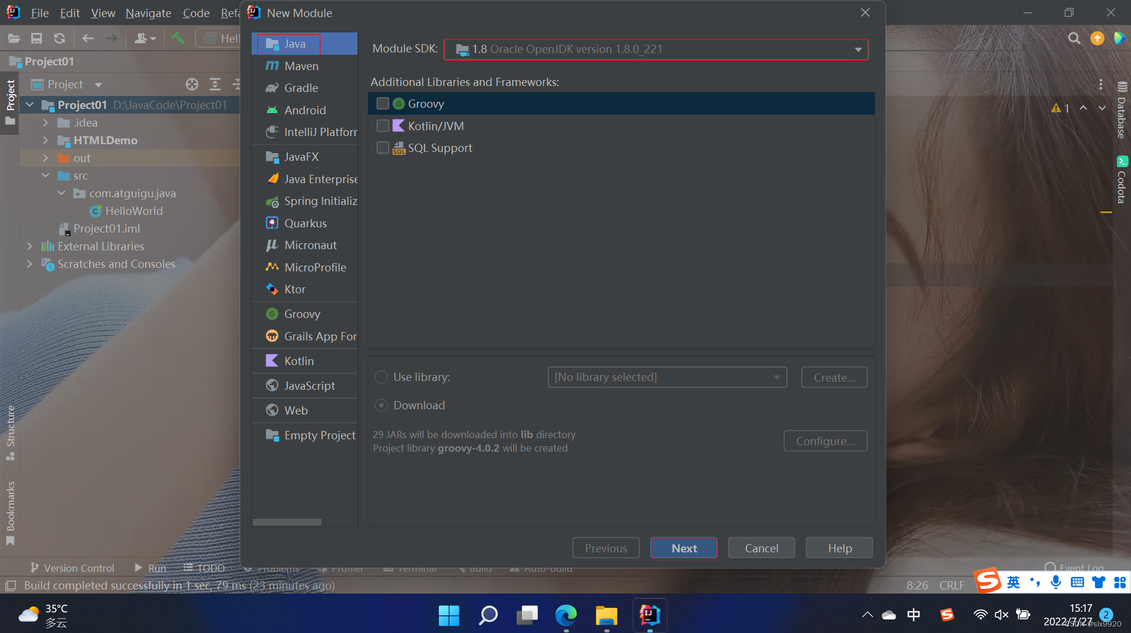Select the Use library radio button
1131x633 pixels.
click(x=382, y=377)
